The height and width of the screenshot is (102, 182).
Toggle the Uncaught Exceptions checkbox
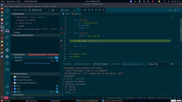15,80
